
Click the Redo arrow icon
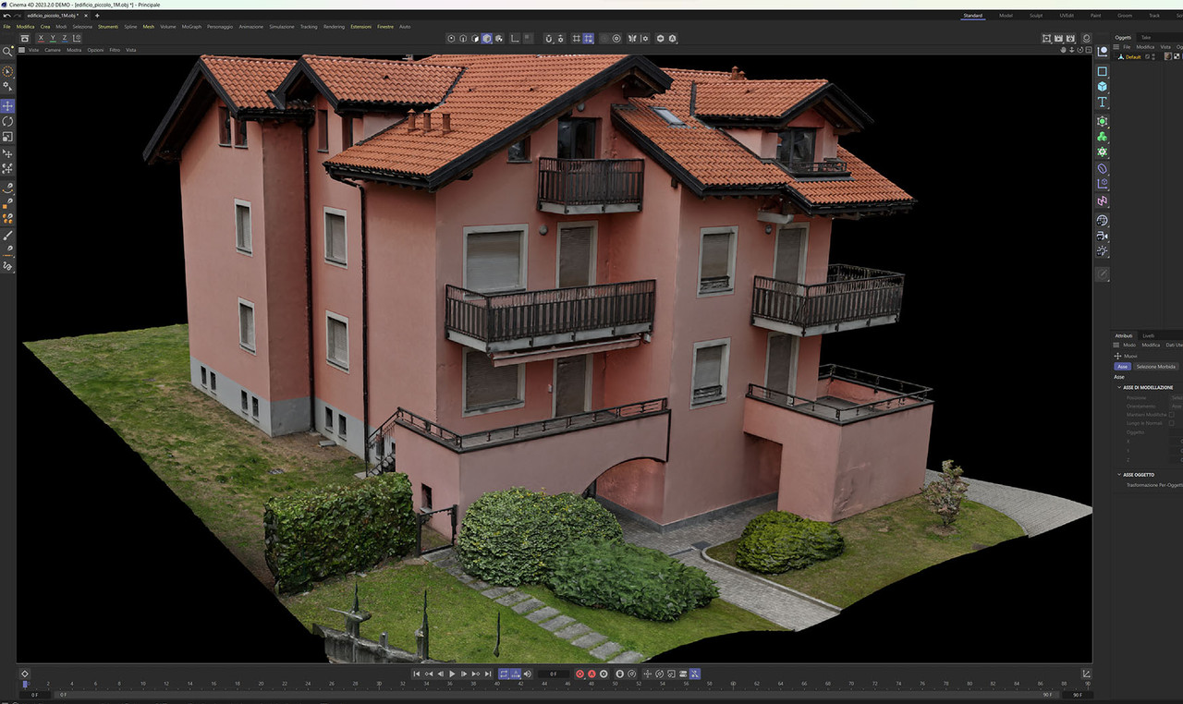click(x=19, y=16)
